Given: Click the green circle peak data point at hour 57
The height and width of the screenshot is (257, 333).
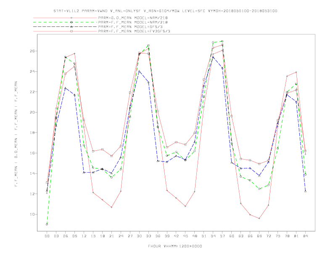Looking at the screenshot, I should point(222,41).
